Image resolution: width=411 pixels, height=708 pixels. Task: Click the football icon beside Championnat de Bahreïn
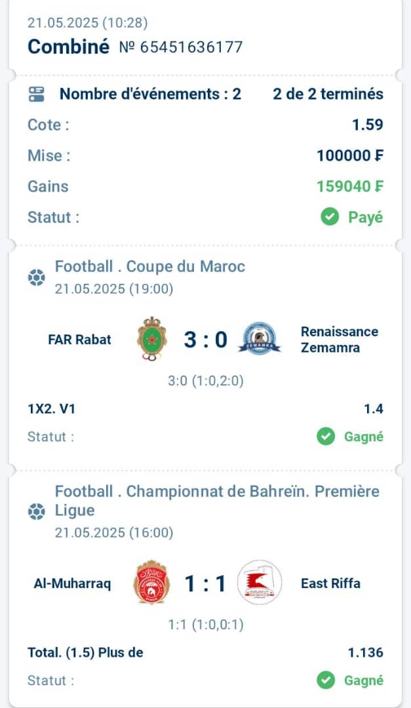click(x=37, y=511)
